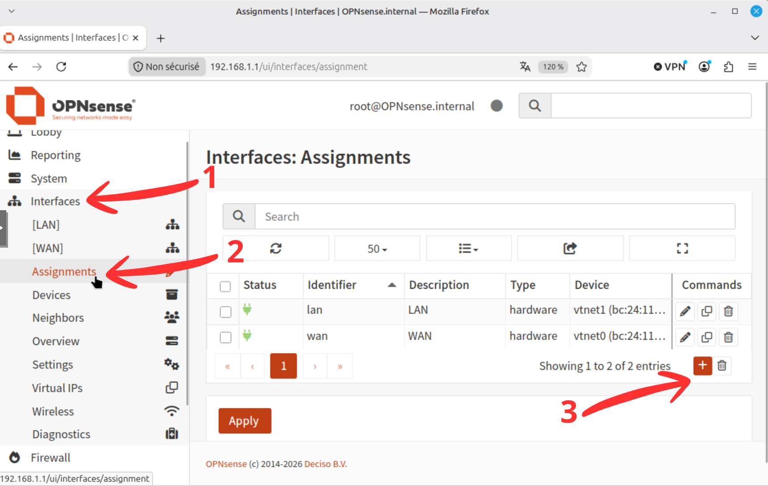The image size is (768, 486).
Task: Delete the wan interface row trash icon
Action: [x=728, y=337]
